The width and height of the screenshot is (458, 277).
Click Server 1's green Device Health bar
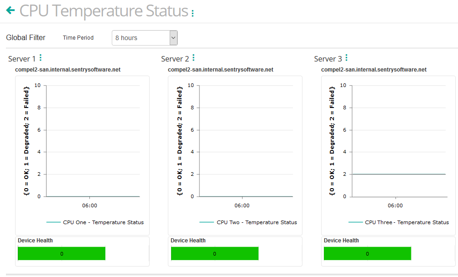(61, 253)
